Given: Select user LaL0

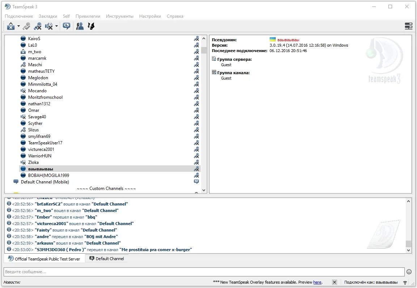Looking at the screenshot, I should click(x=33, y=45).
